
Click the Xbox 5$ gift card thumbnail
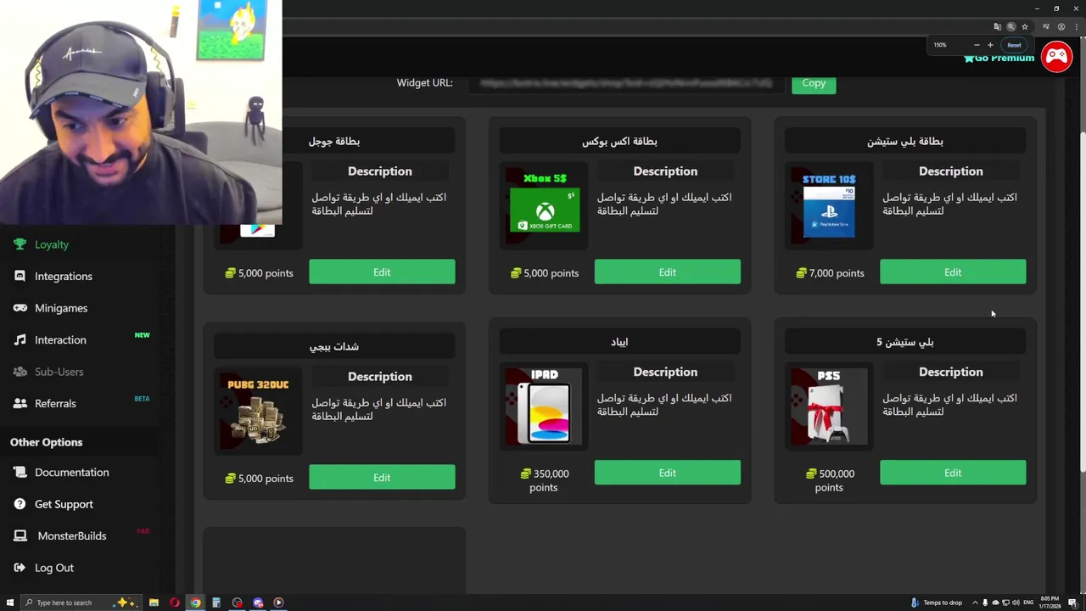(545, 205)
